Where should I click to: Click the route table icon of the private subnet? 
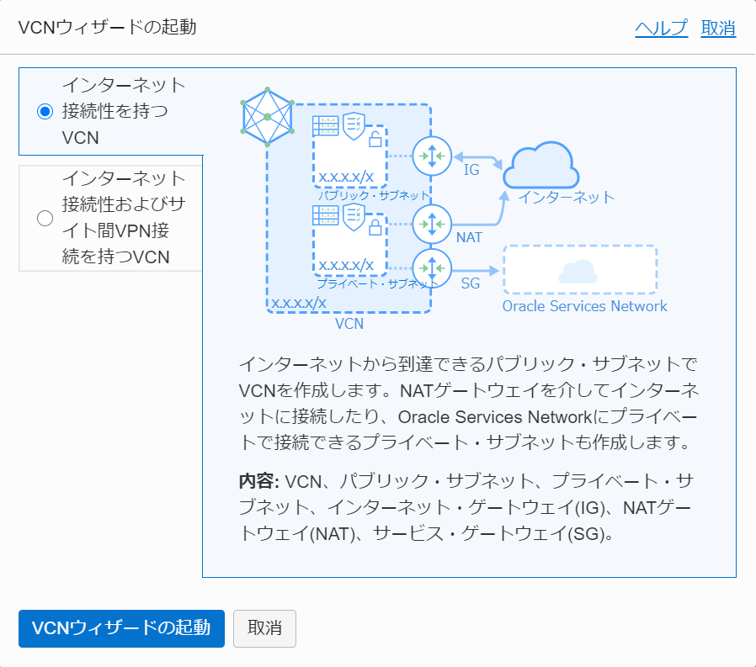click(327, 214)
